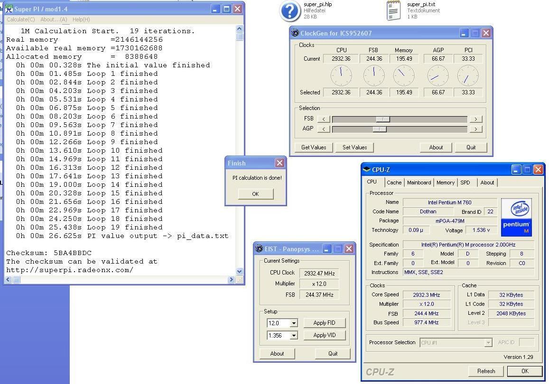Click the About button in EIST

tap(277, 354)
